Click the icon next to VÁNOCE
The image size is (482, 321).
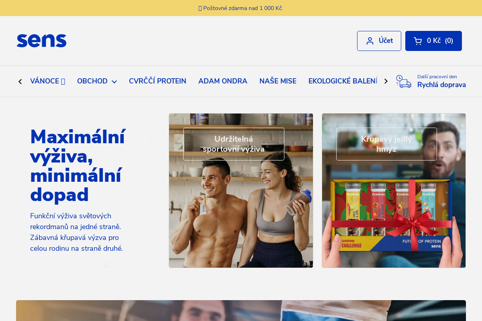coord(63,81)
